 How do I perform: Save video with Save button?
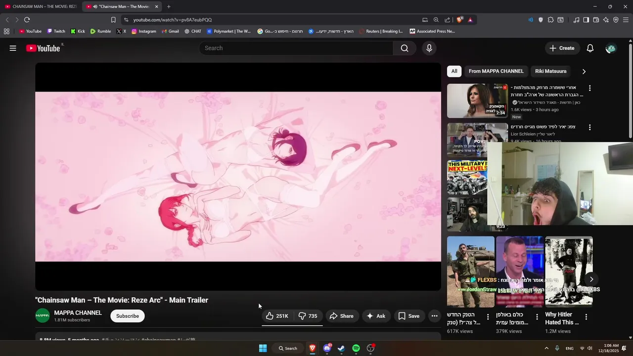click(x=409, y=316)
